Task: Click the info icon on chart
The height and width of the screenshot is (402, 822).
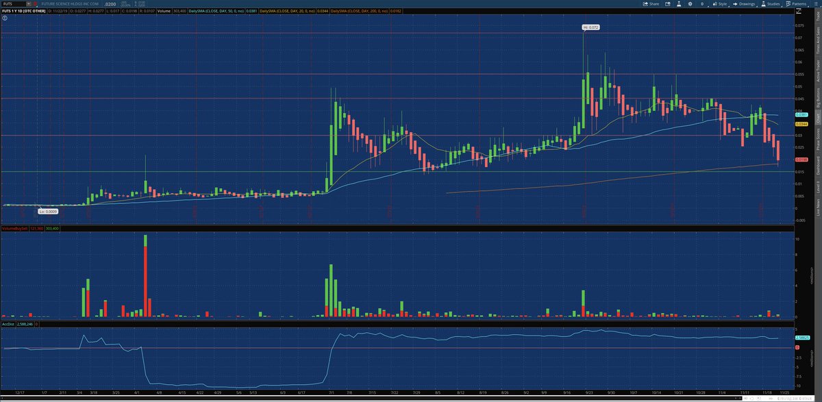Action: 3,18
